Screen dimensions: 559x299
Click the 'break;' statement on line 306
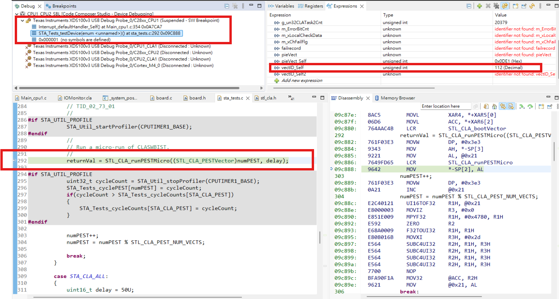[76, 256]
